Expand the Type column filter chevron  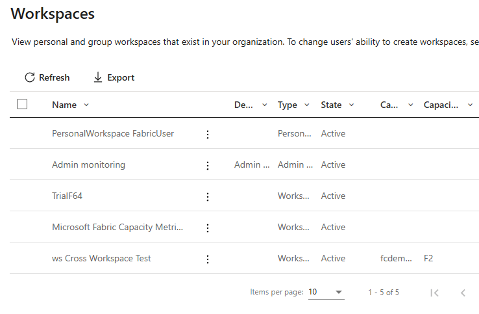pos(308,105)
